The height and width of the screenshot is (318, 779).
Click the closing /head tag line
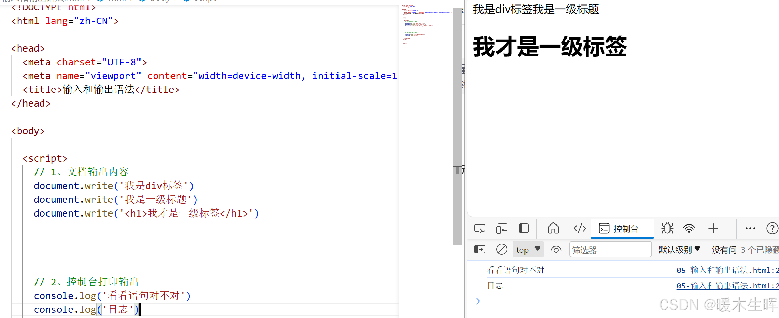tap(31, 103)
